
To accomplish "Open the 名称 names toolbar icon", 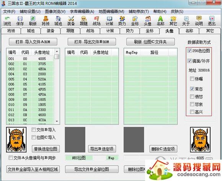I will pyautogui.click(x=160, y=21).
